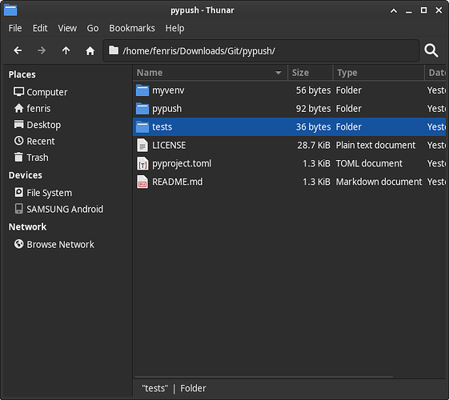Screen dimensions: 449x400
Task: Select Browse Network in the sidebar
Action: [54, 245]
